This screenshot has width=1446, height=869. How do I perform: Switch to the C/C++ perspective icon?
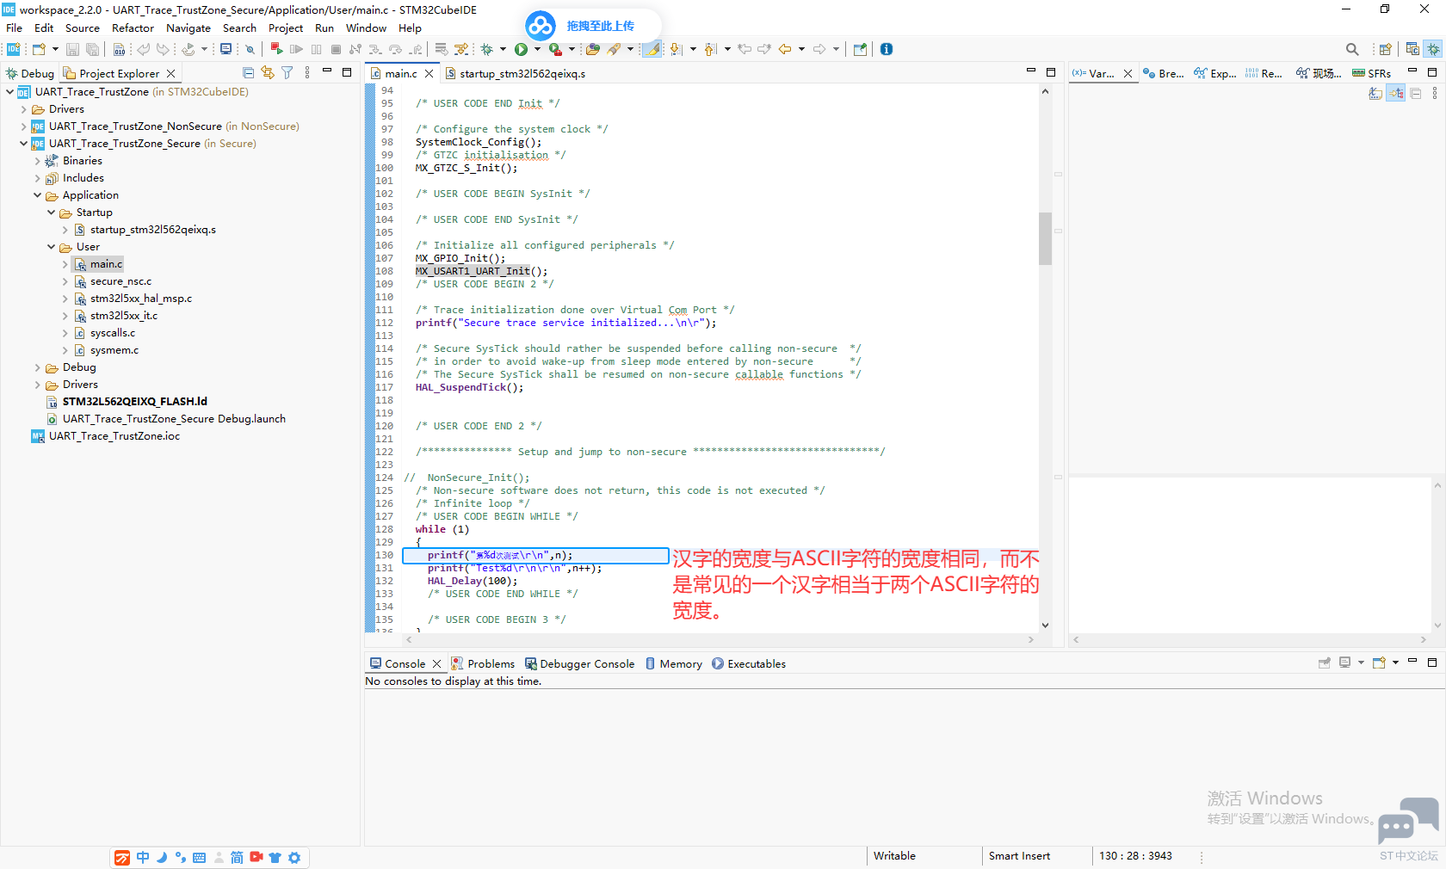coord(1412,49)
